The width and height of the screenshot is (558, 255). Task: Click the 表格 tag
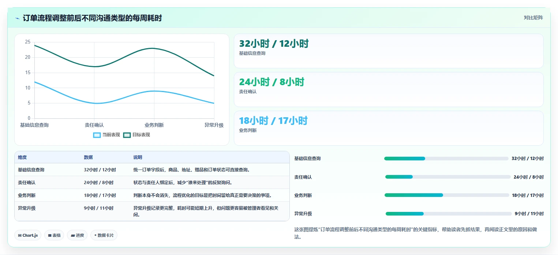point(54,235)
